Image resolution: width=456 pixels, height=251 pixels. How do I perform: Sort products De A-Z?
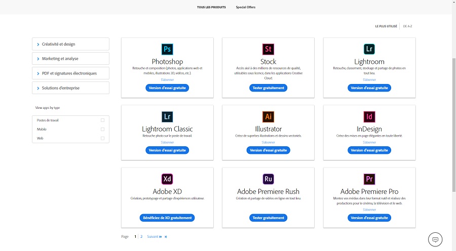click(x=407, y=26)
